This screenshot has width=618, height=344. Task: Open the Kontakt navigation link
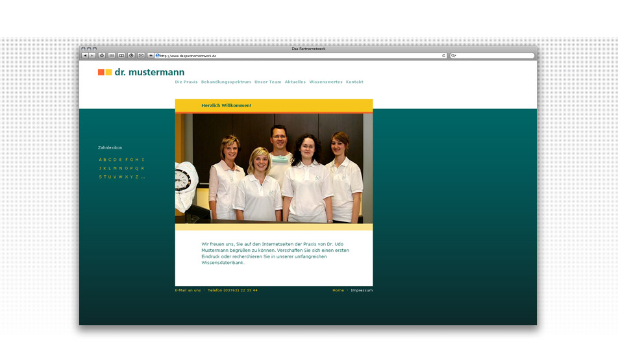point(354,82)
